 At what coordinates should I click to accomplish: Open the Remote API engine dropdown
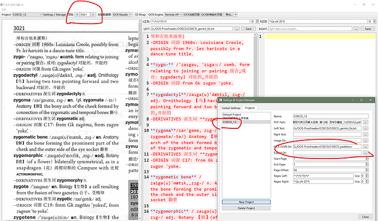click(x=174, y=14)
